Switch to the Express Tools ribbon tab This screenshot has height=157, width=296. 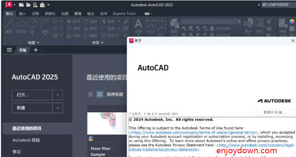coord(124,14)
